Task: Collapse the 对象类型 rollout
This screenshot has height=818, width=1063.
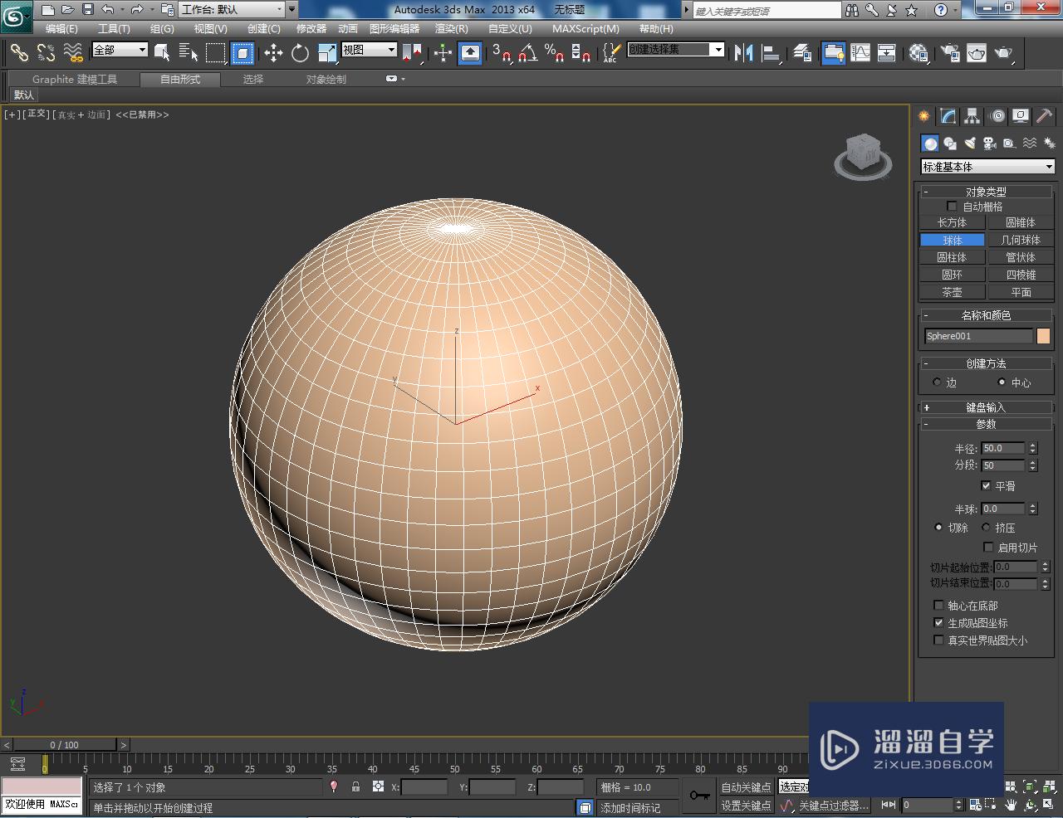Action: [986, 192]
